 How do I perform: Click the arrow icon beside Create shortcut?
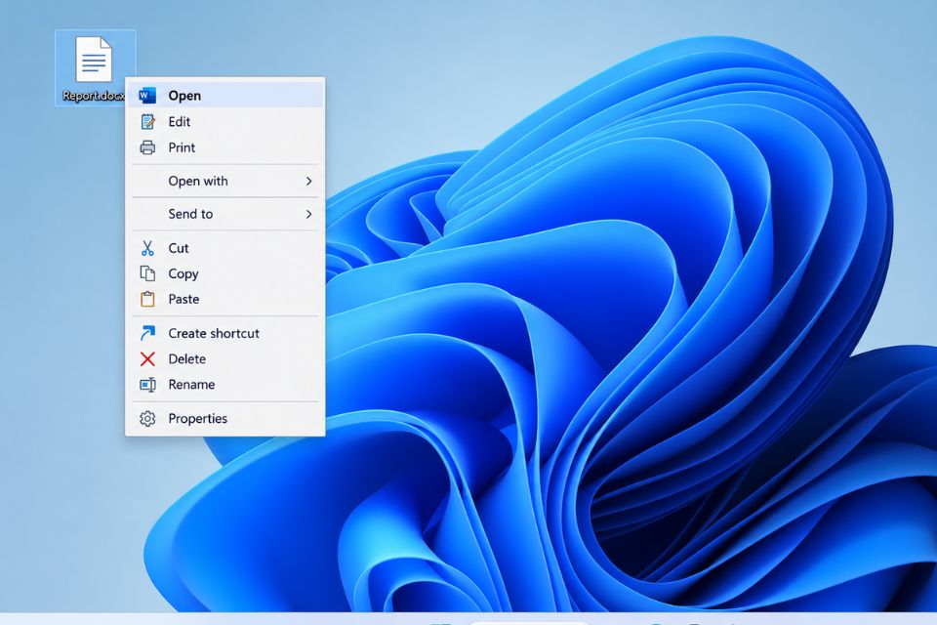coord(147,333)
